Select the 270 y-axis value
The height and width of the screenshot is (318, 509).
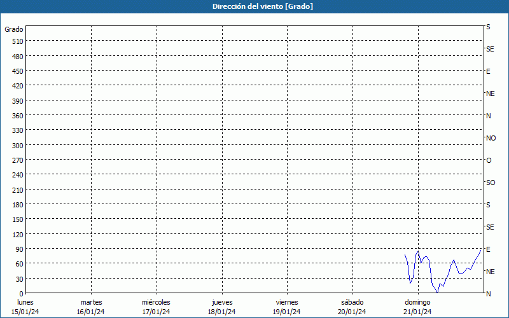coord(18,160)
